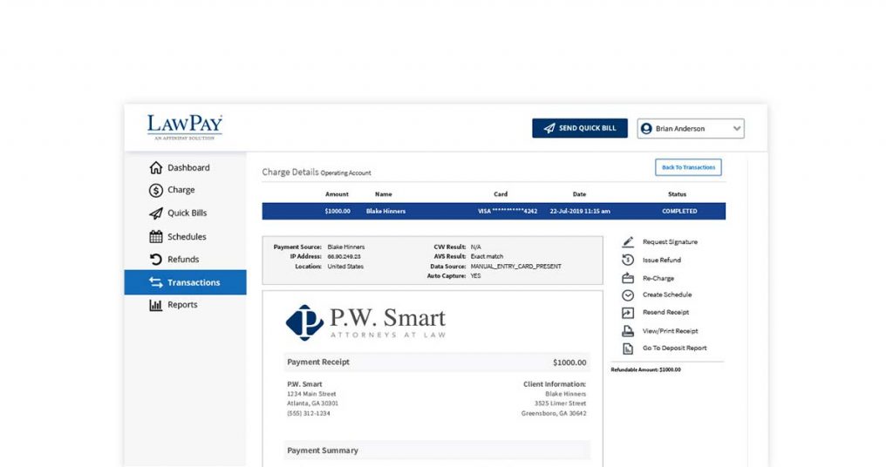Click the Transactions arrows icon
Screen dimensions: 893x467
pos(155,282)
